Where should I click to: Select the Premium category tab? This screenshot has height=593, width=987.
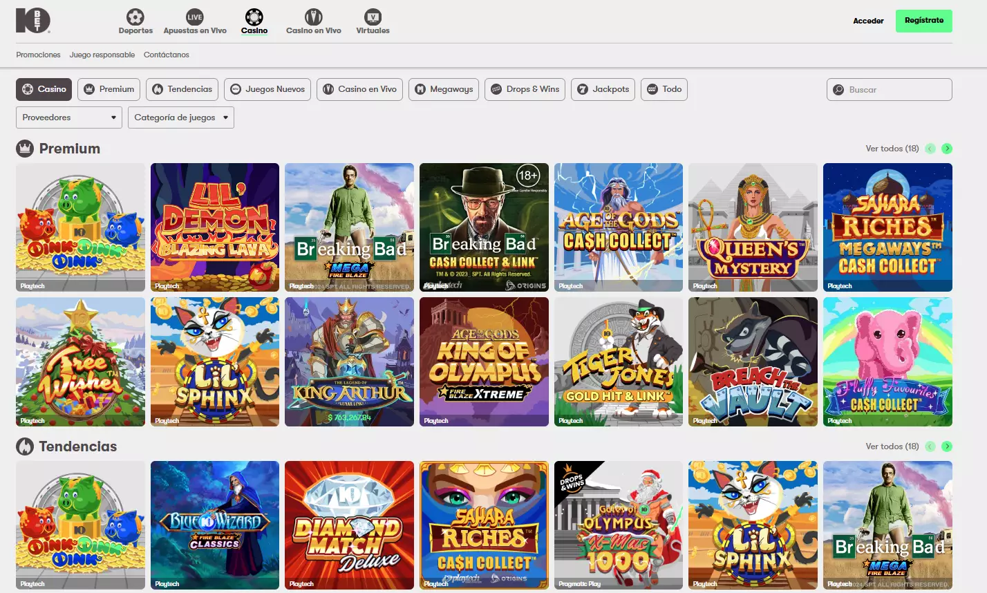click(x=109, y=89)
